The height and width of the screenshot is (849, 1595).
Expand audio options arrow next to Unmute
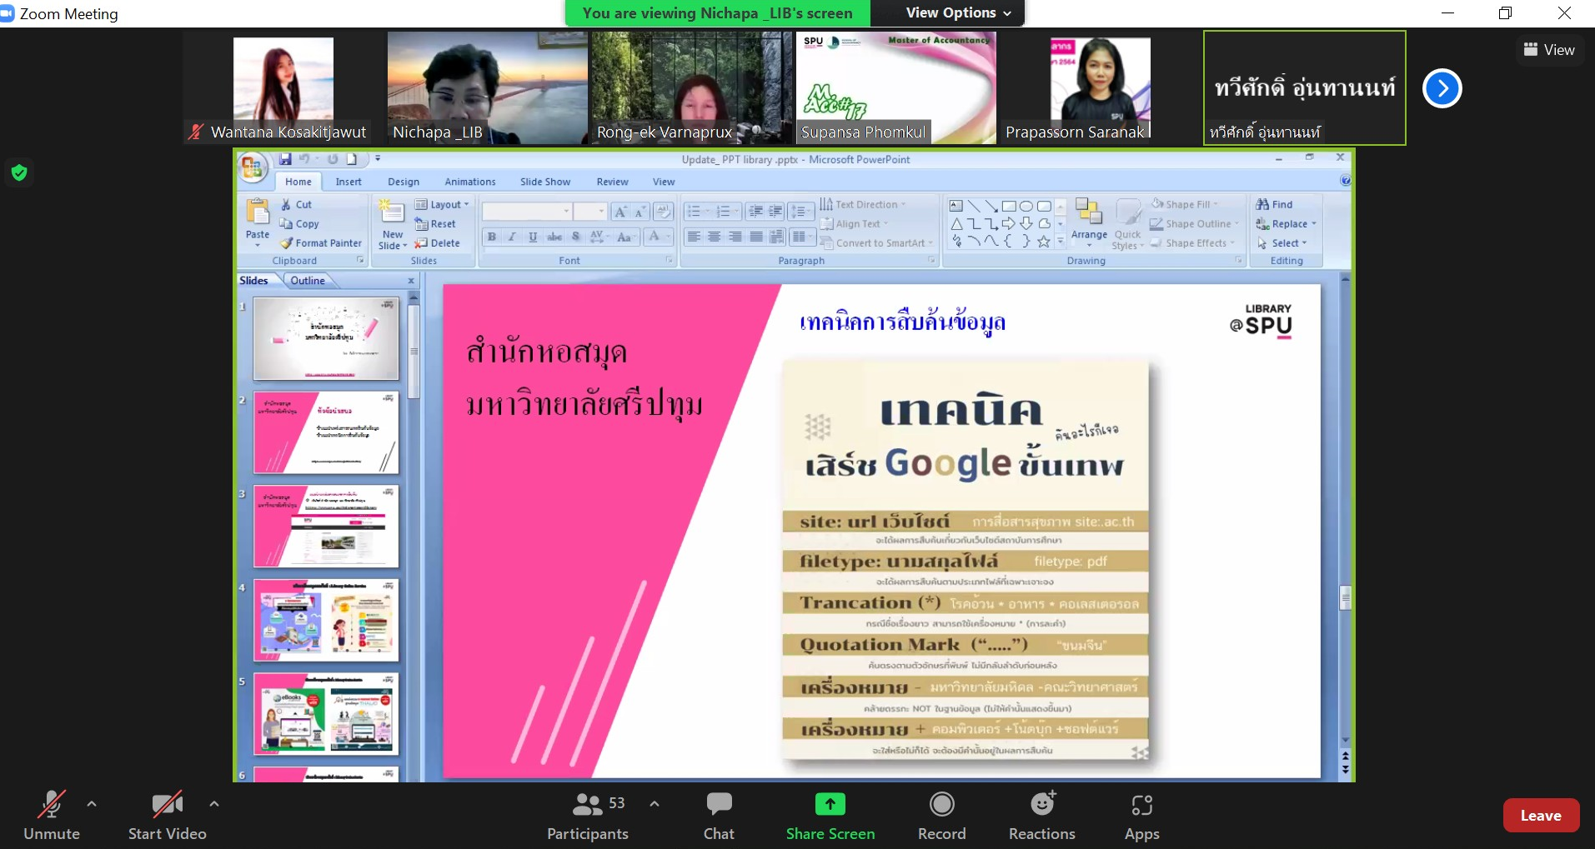coord(92,804)
